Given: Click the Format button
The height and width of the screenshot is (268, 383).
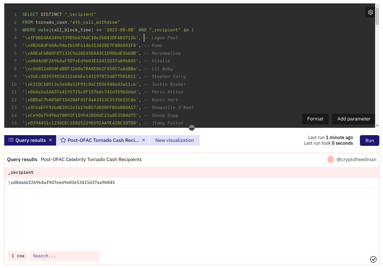Looking at the screenshot, I should [x=315, y=119].
